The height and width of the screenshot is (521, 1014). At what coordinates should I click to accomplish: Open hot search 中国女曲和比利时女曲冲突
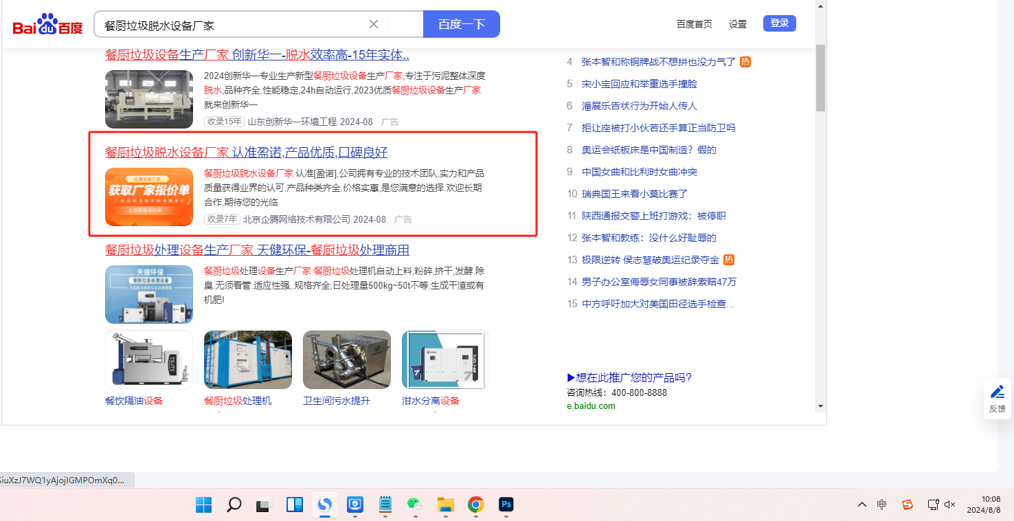[x=640, y=172]
